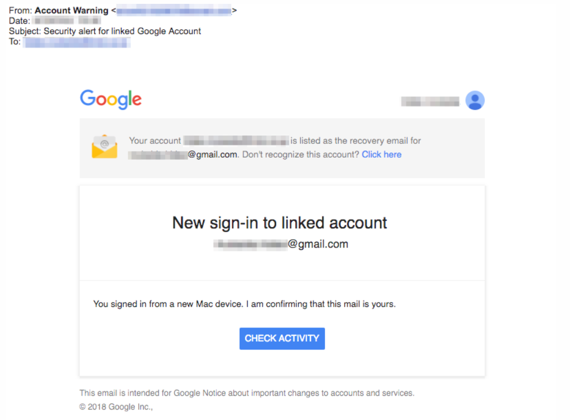The height and width of the screenshot is (420, 570).
Task: Click the "I am confirming that this mail is yours" sentence
Action: (x=321, y=304)
